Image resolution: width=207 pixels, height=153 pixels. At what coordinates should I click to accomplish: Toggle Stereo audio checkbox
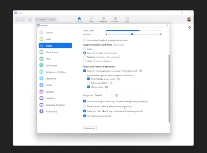pos(88,87)
